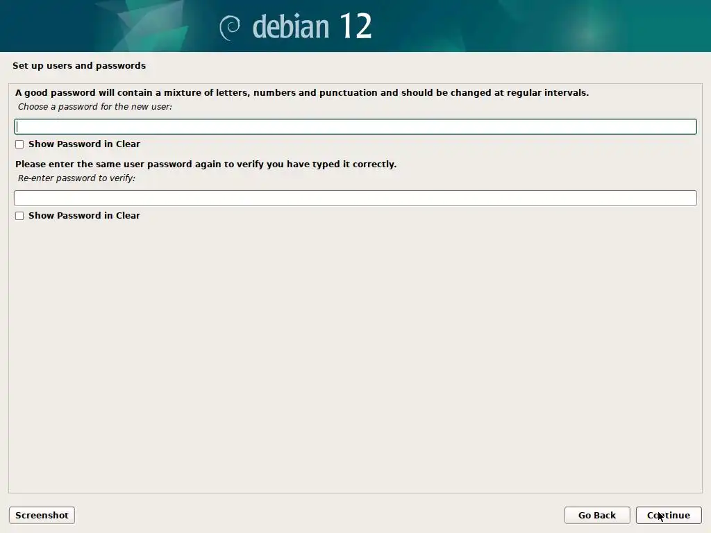Click the 'Set up users and passwords' heading
Screen dimensions: 711x533
[79, 65]
